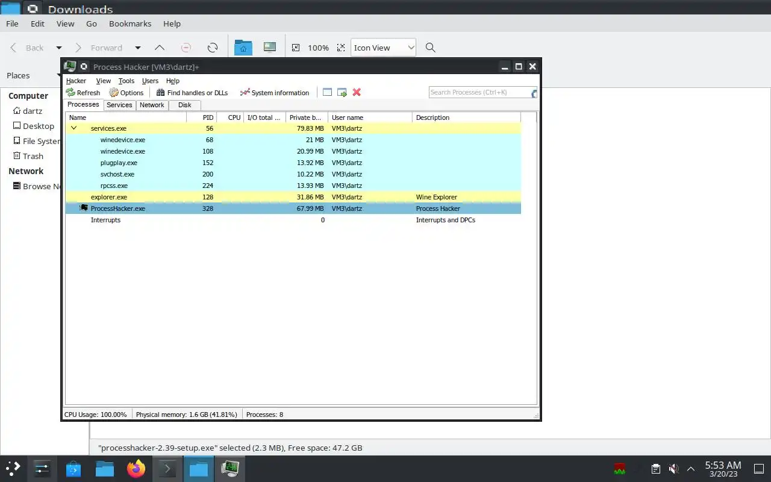Click the stop loading icon in the file manager
Image resolution: width=771 pixels, height=482 pixels.
(186, 48)
